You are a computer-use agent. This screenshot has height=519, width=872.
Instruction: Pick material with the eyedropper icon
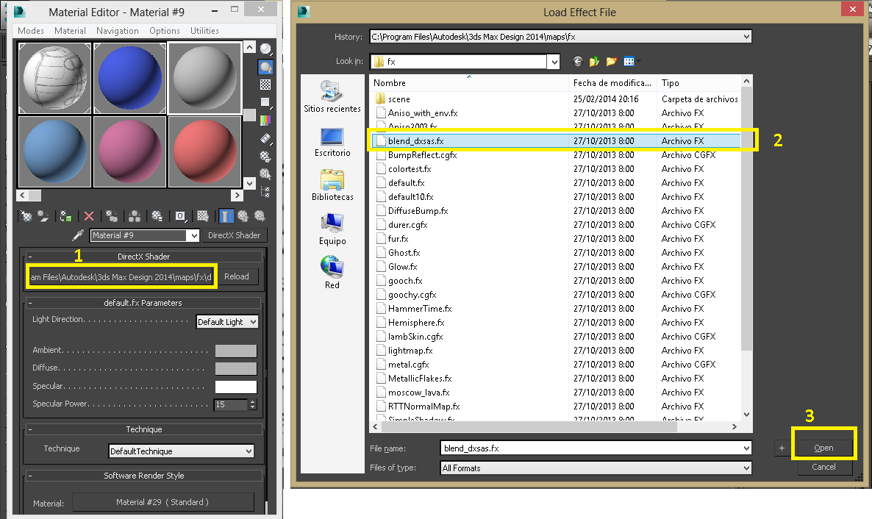78,235
